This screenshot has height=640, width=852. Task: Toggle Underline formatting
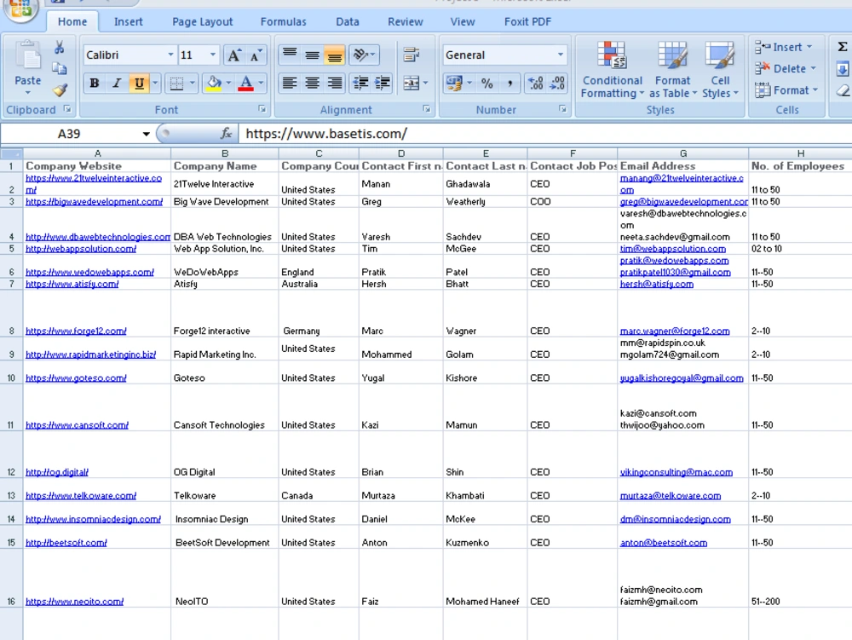139,84
